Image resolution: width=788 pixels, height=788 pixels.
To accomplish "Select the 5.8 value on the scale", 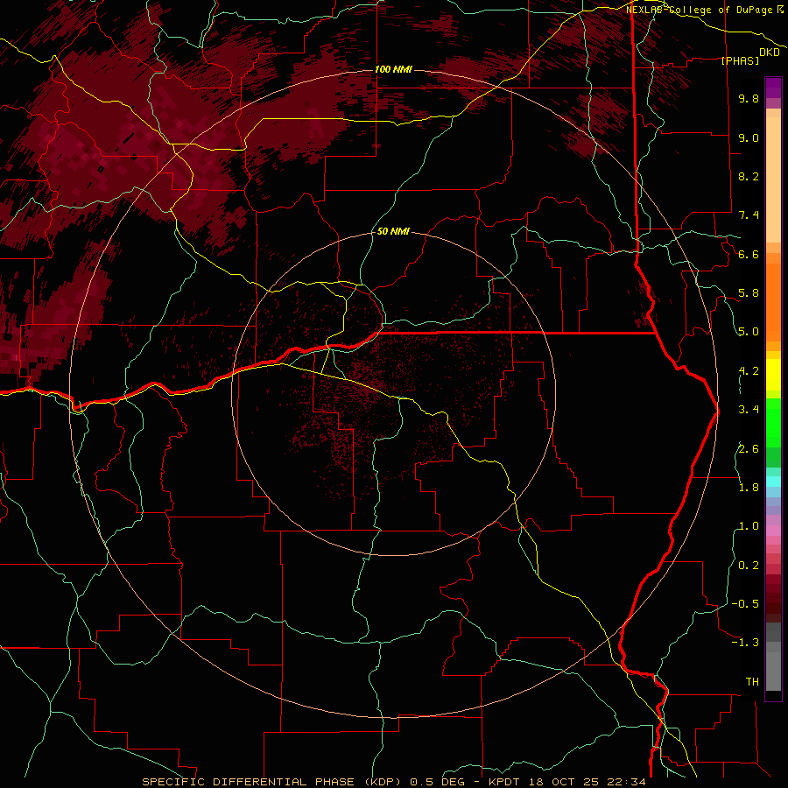I will (x=749, y=293).
